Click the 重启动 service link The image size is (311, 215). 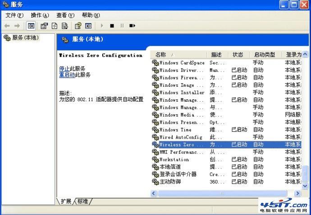[67, 75]
